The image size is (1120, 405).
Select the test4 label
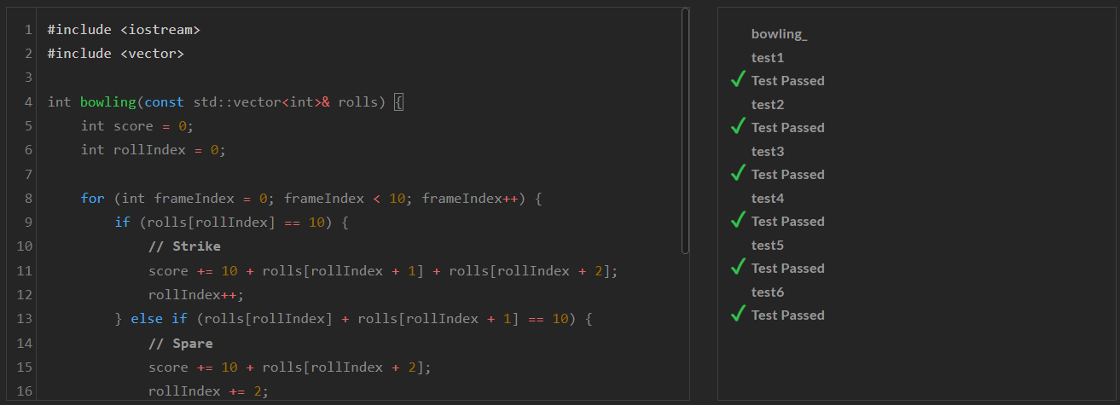pos(768,198)
